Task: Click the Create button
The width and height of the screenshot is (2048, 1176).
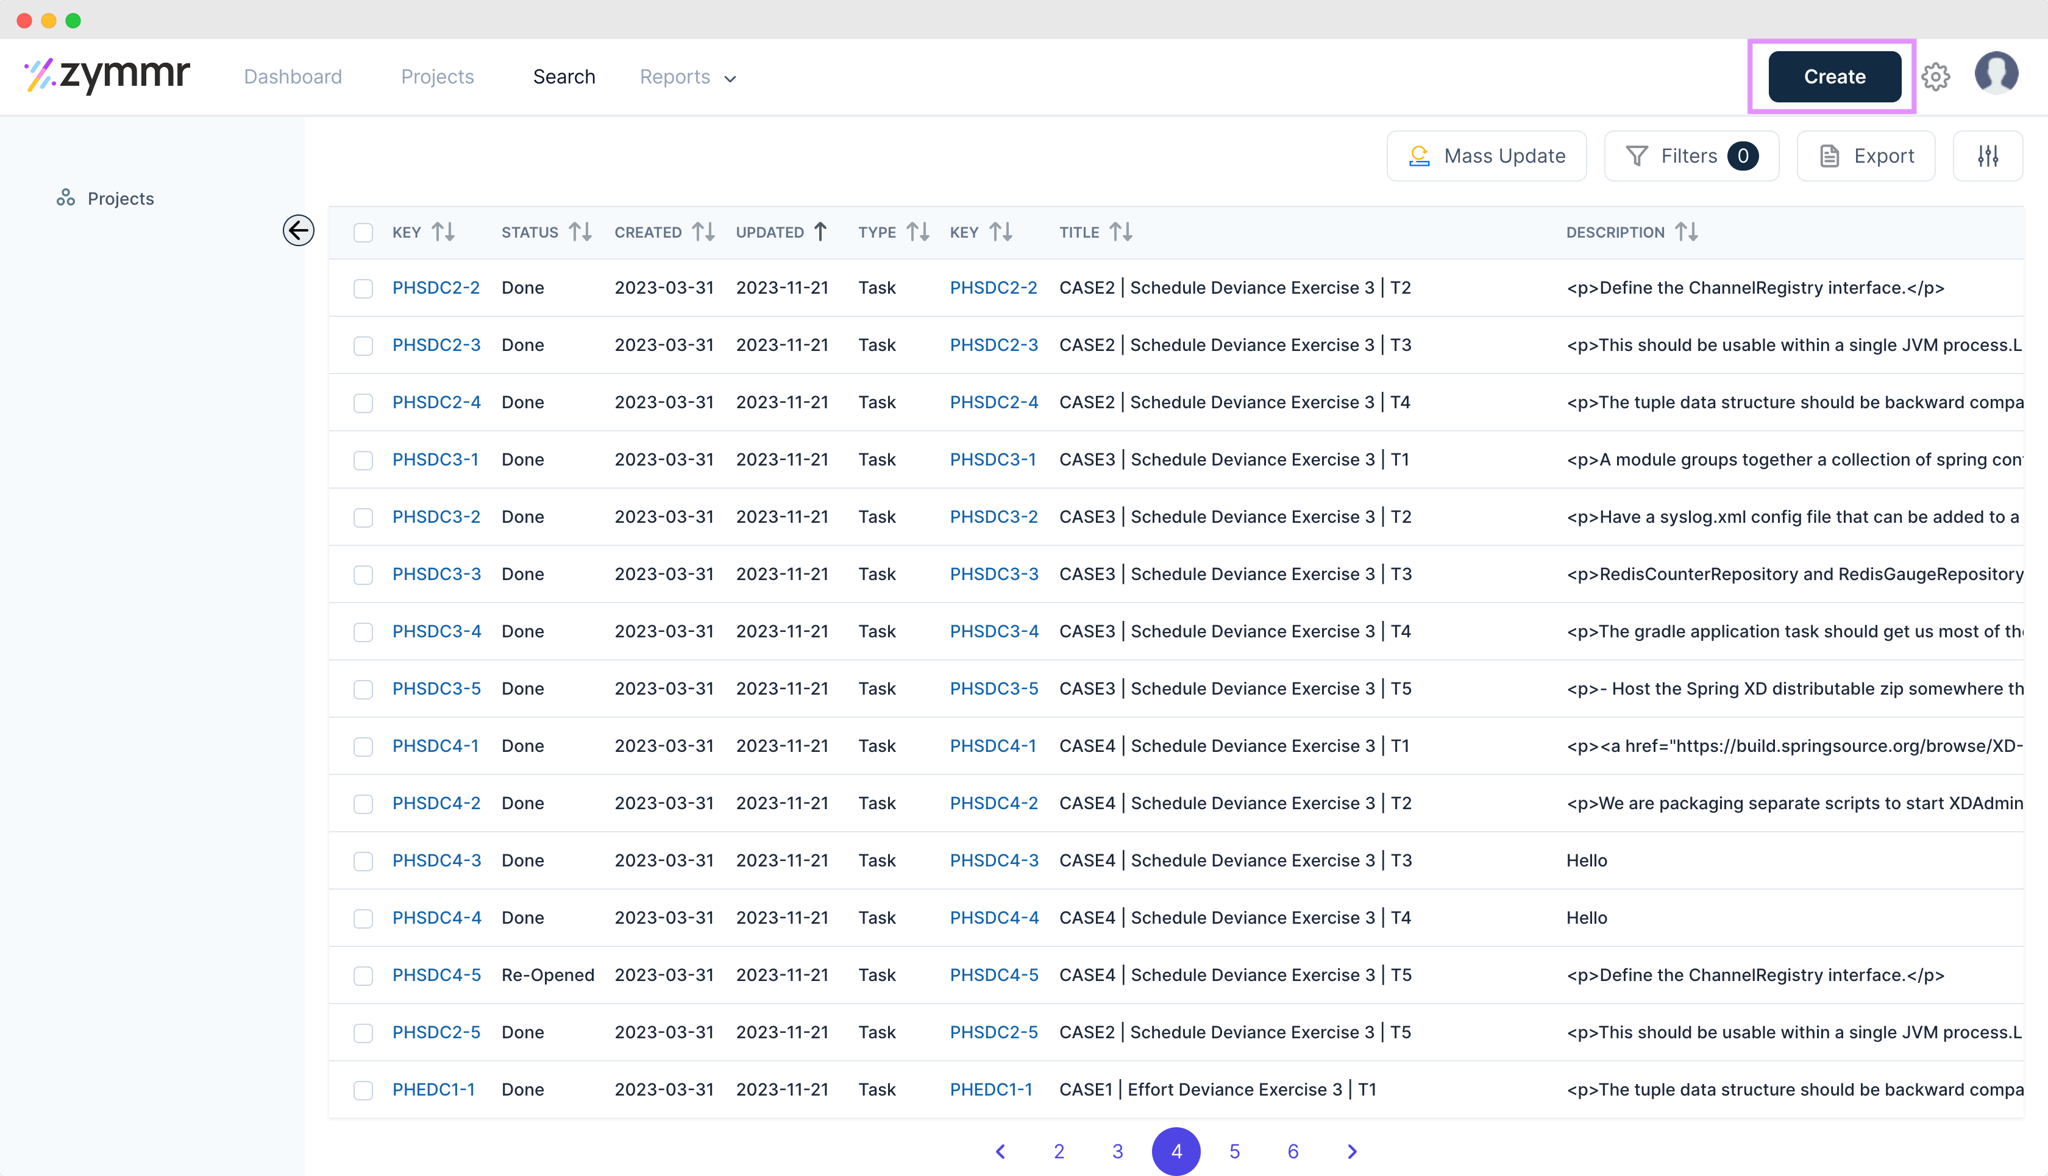Action: [x=1835, y=77]
